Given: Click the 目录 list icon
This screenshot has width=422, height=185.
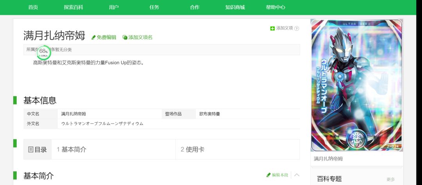Looking at the screenshot, I should pyautogui.click(x=31, y=150).
